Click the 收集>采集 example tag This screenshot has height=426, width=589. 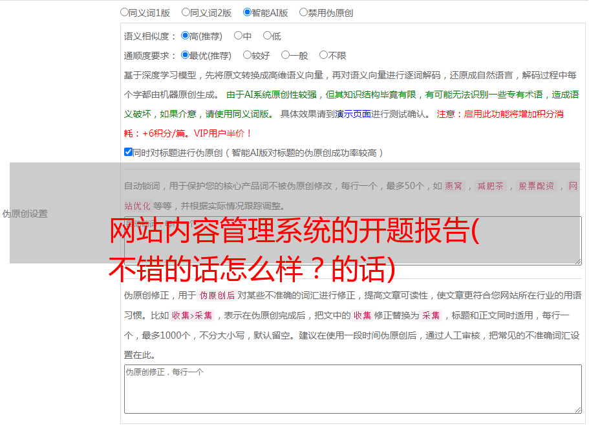point(192,315)
